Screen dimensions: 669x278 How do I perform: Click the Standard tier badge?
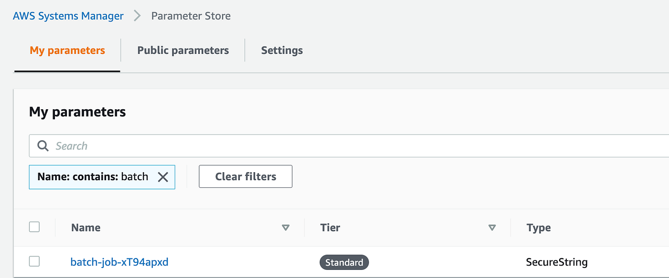344,262
